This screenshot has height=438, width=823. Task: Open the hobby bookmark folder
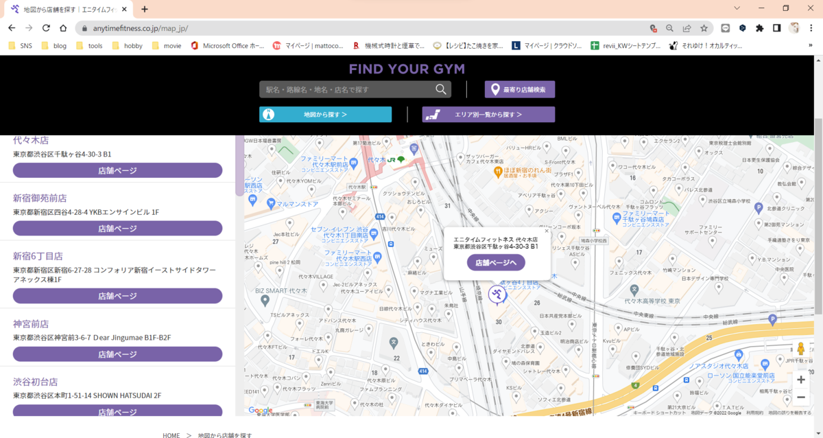click(127, 46)
